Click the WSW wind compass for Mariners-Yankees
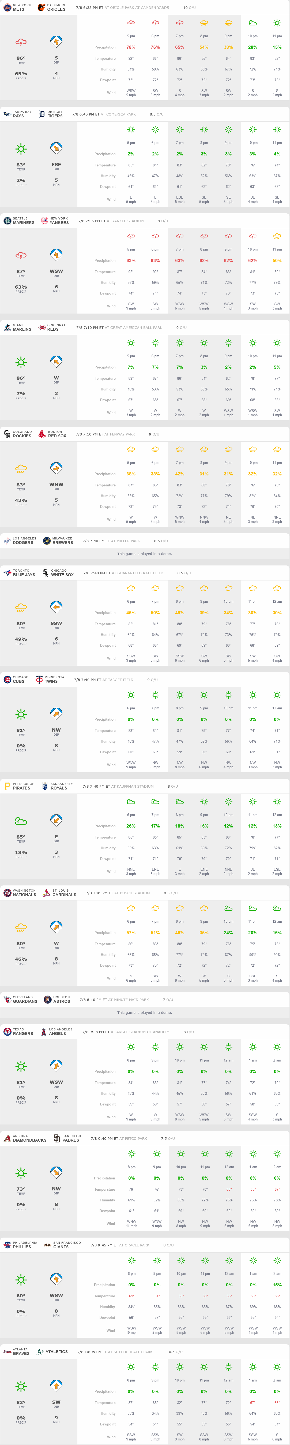Screen dimensions: 290x1445 [56, 255]
